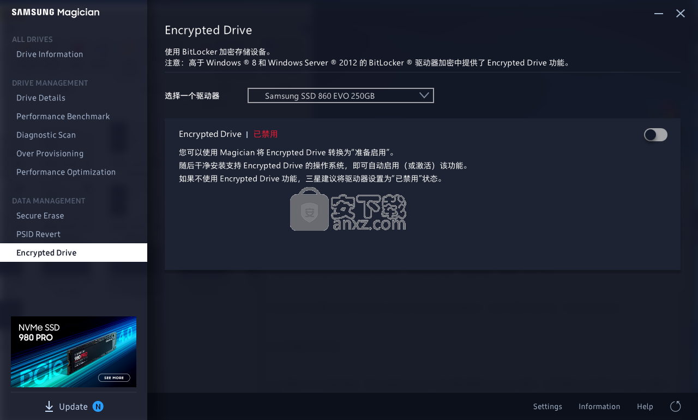Viewport: 698px width, 420px height.
Task: Click the Update label
Action: tap(73, 407)
